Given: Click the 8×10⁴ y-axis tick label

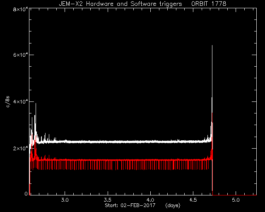Looking at the screenshot, I should pyautogui.click(x=20, y=9).
